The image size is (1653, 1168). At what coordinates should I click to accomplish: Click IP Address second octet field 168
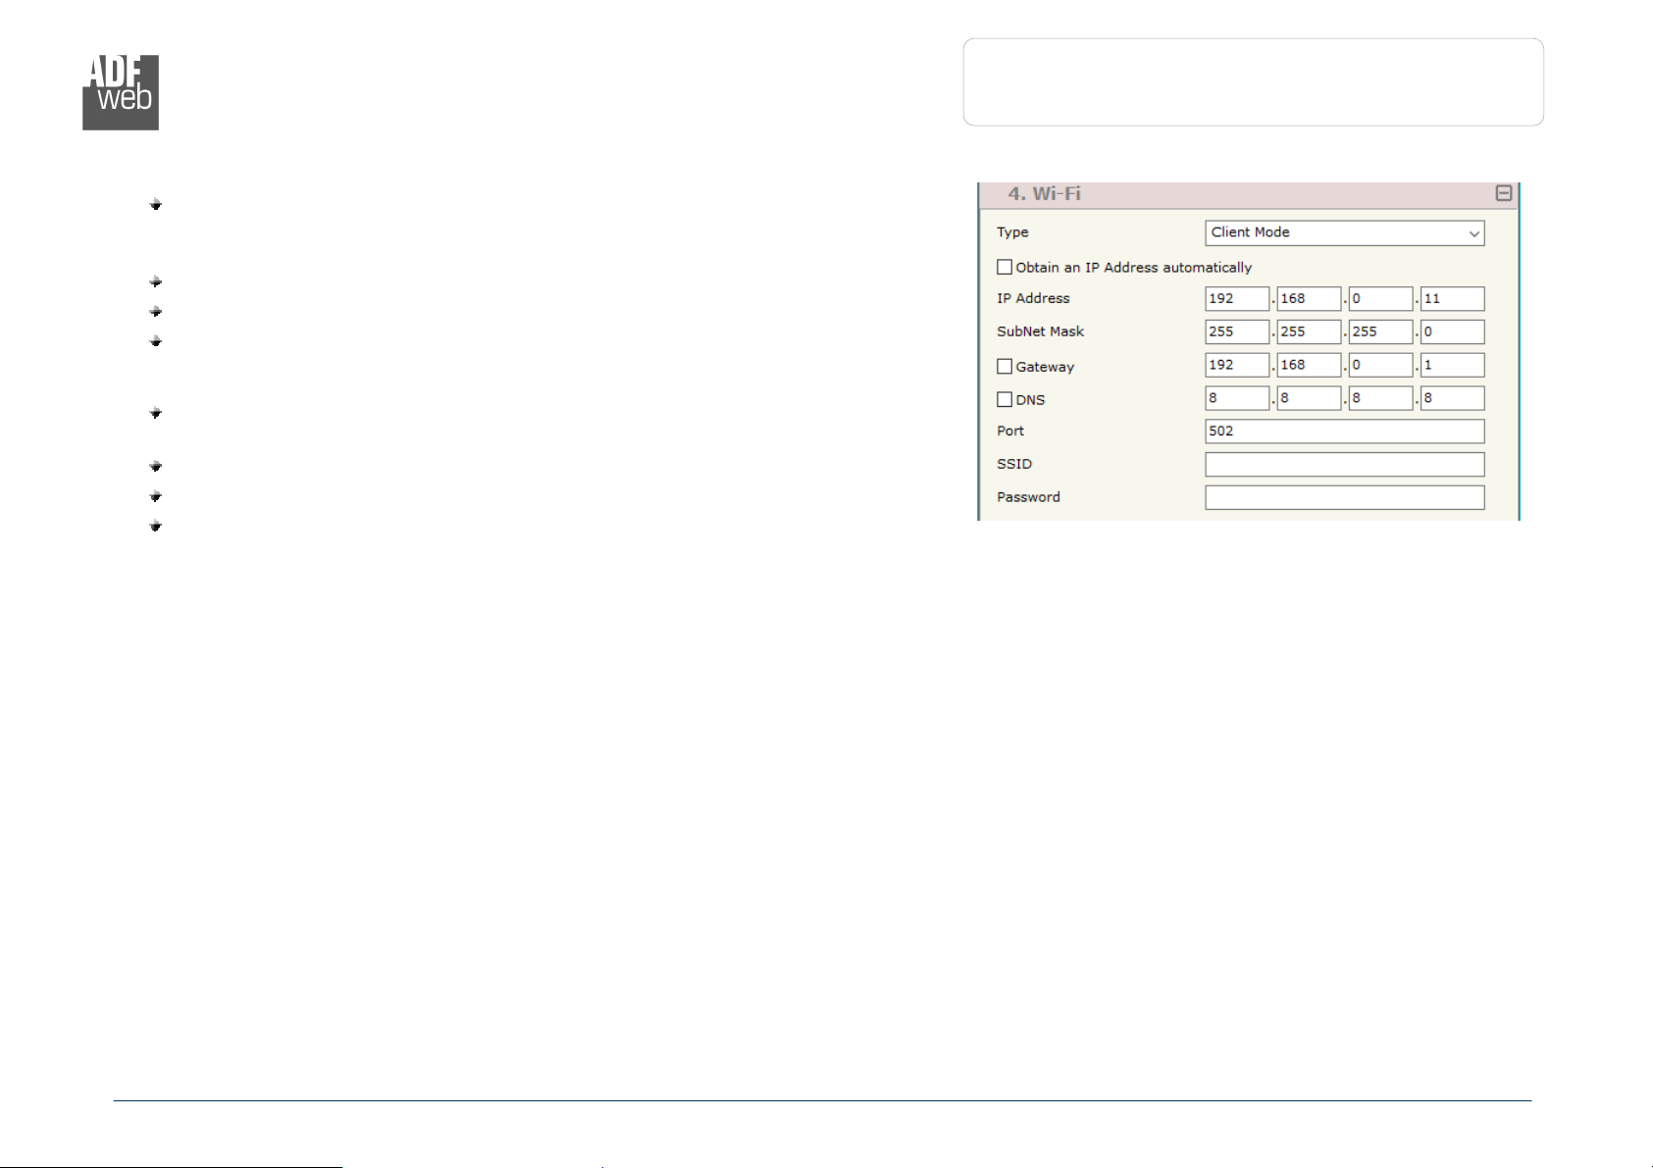pyautogui.click(x=1309, y=298)
